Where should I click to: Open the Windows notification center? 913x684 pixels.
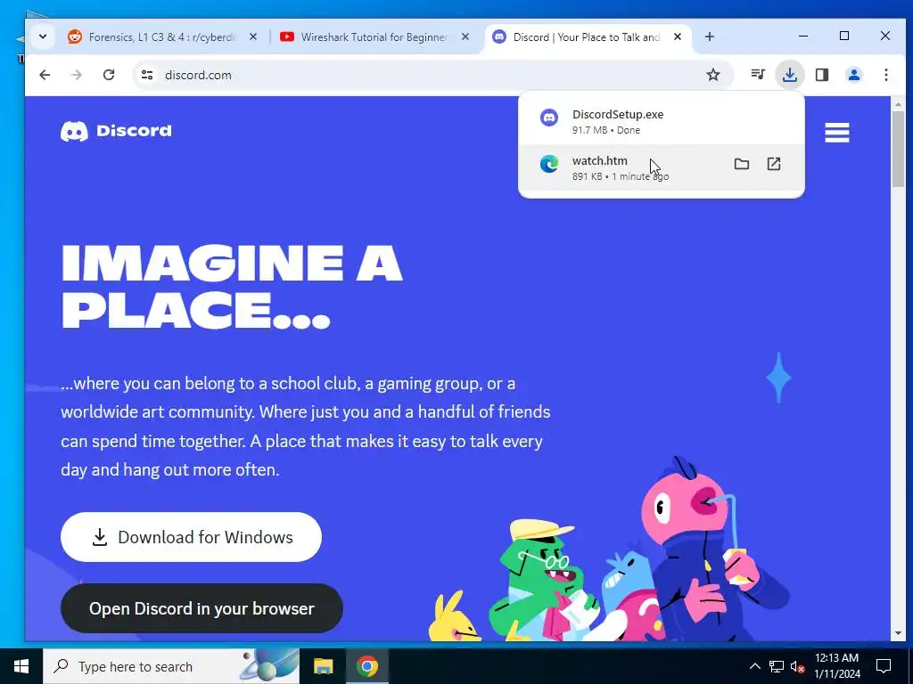tap(884, 666)
